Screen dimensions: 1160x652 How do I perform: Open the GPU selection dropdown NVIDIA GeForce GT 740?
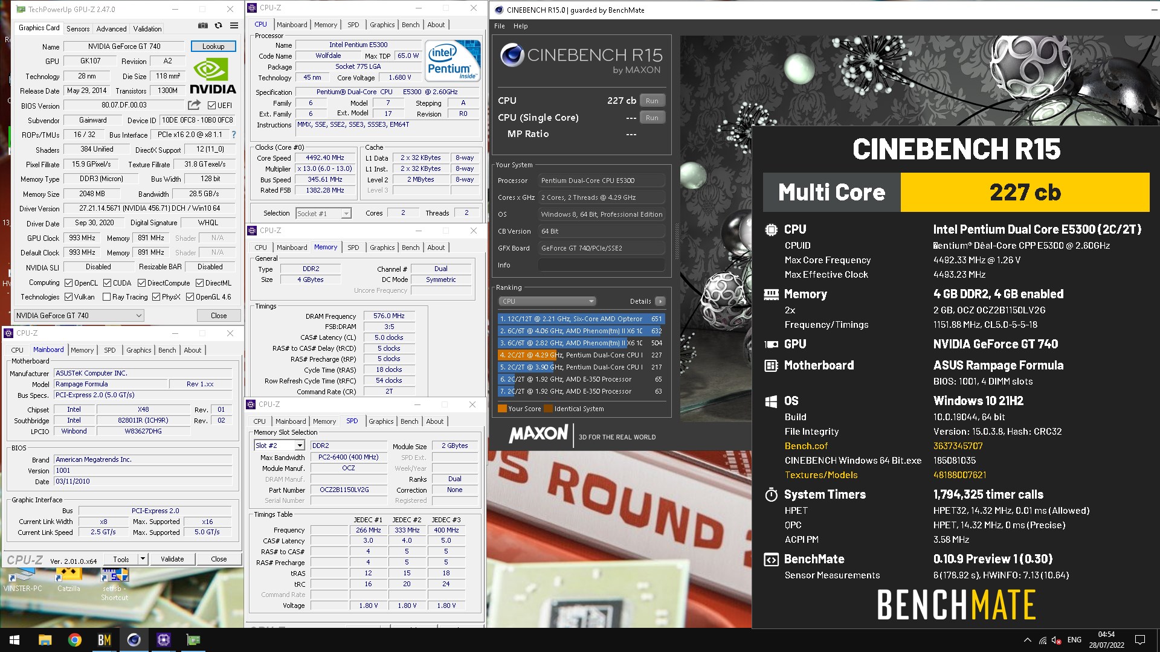(x=79, y=315)
